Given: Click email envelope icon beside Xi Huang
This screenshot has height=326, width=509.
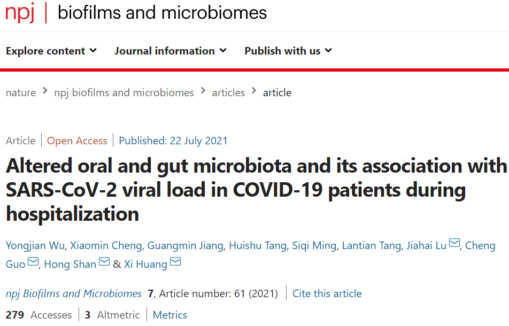Looking at the screenshot, I should point(175,261).
